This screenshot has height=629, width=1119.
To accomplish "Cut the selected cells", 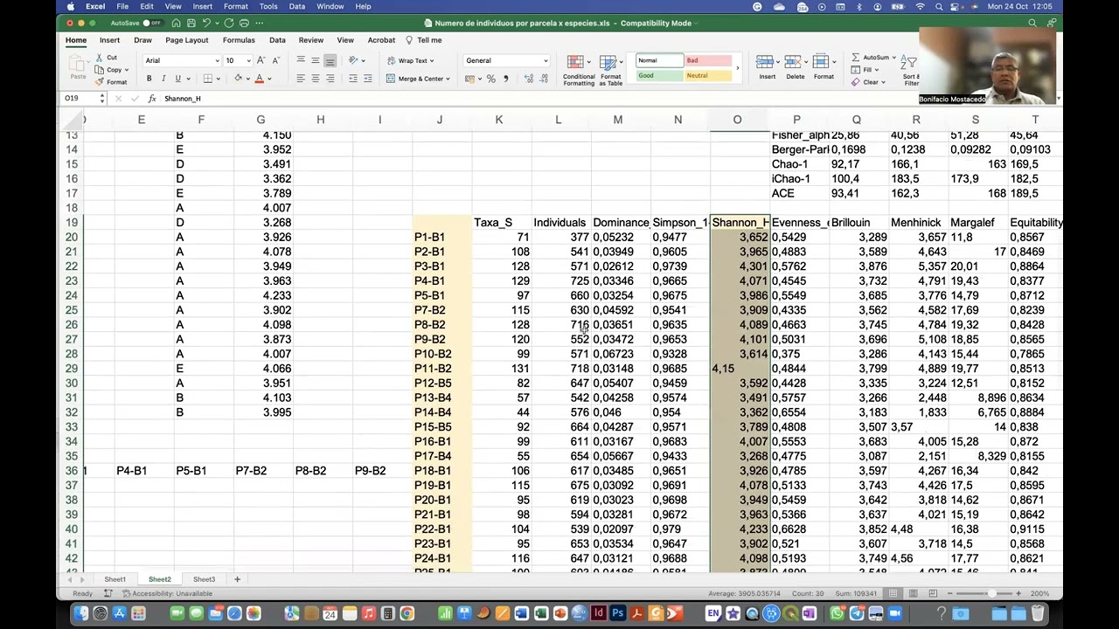I will coord(106,58).
